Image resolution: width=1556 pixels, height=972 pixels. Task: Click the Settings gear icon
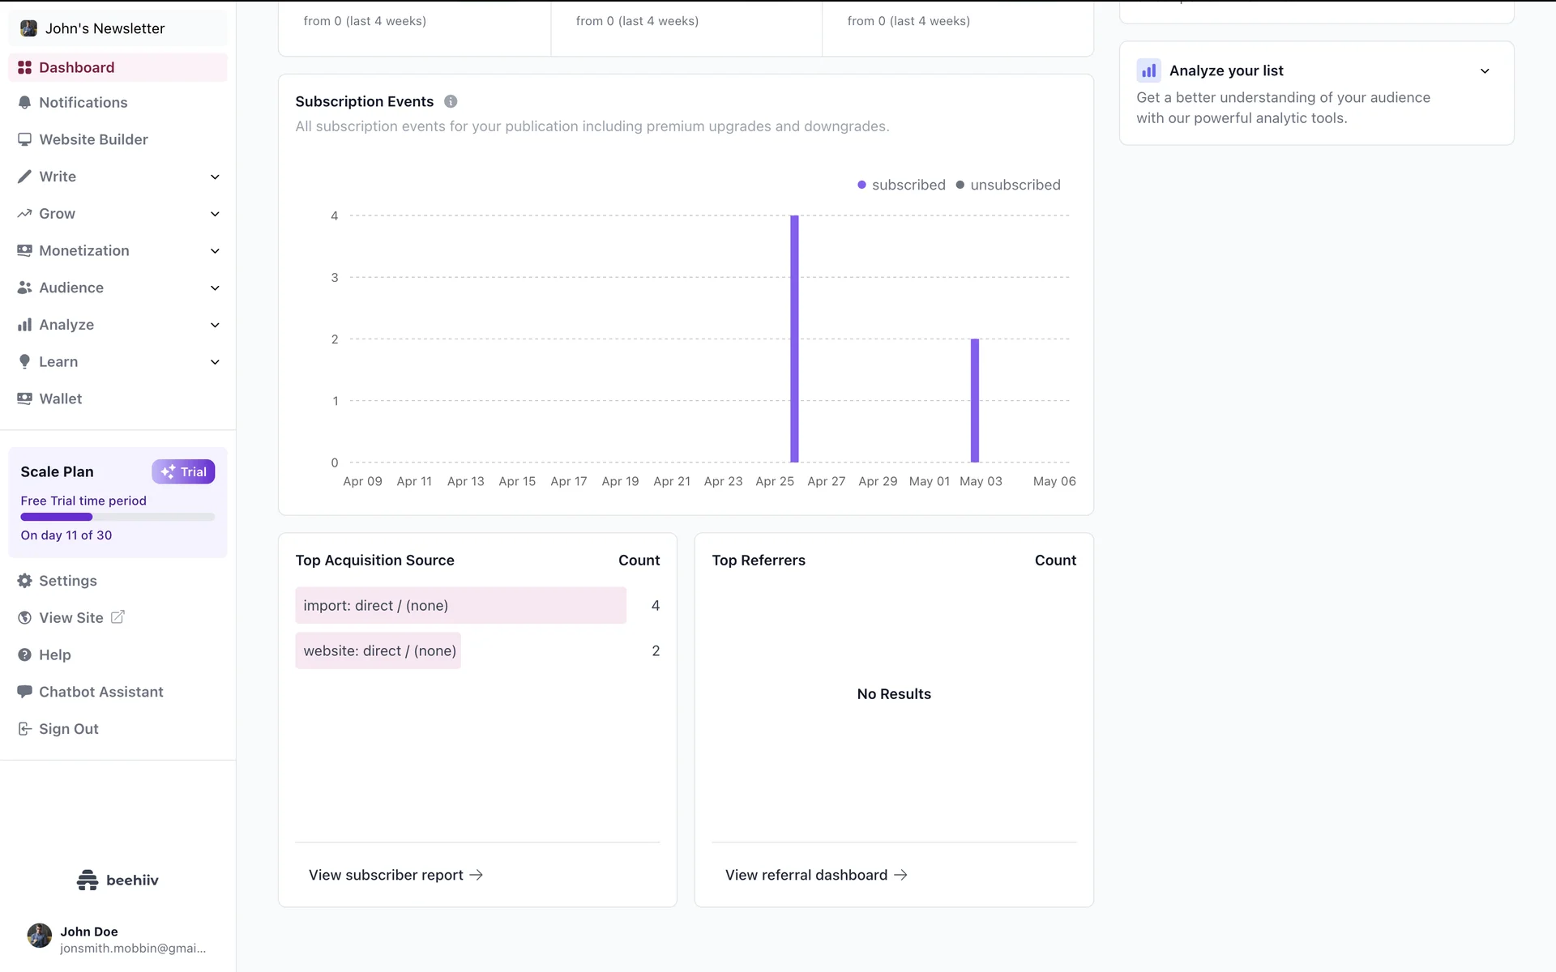coord(24,581)
